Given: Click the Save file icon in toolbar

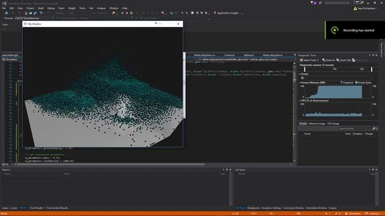Looking at the screenshot, I should pyautogui.click(x=31, y=13).
